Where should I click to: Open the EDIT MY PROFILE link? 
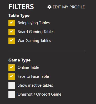66,7
